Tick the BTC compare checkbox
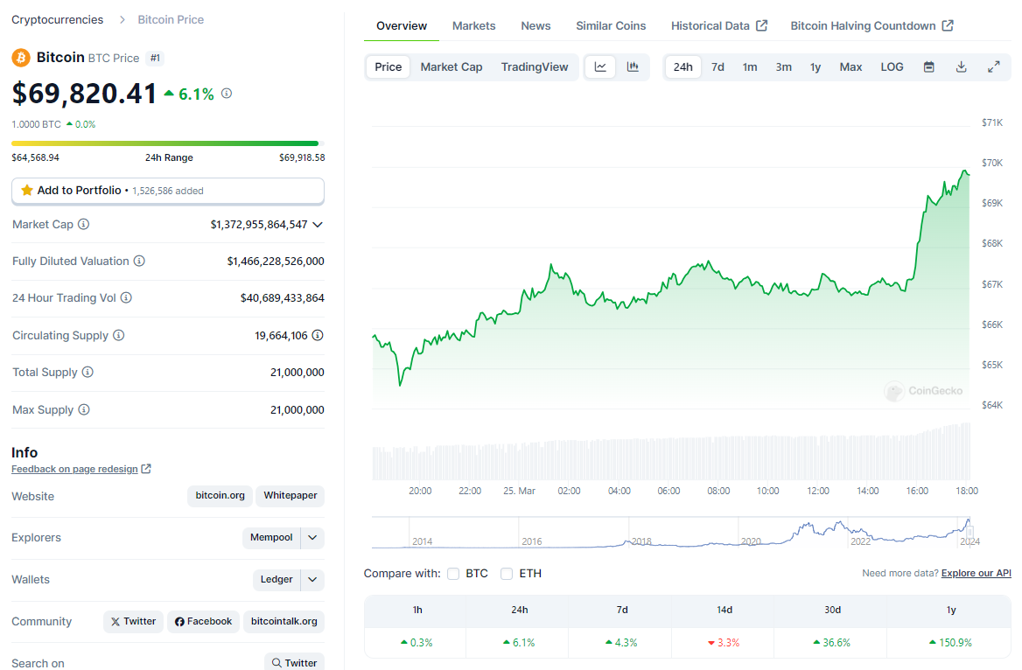 click(x=453, y=574)
